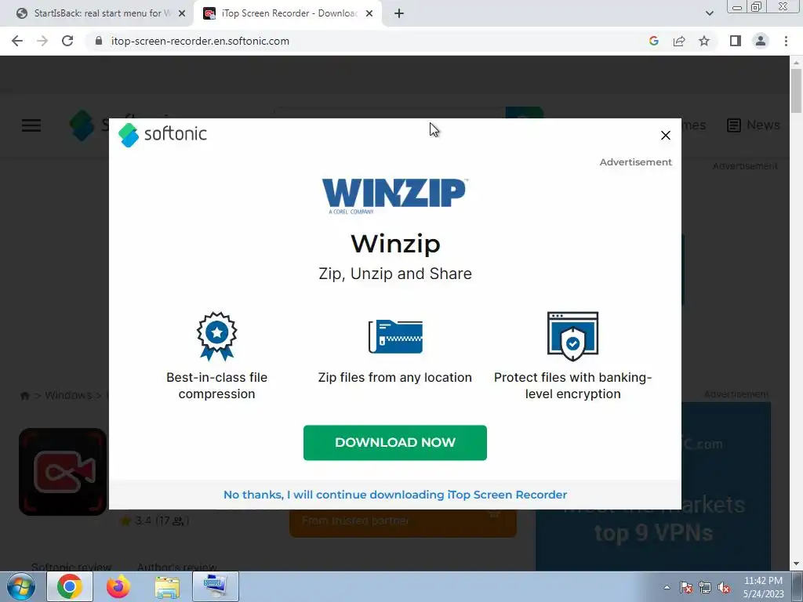803x602 pixels.
Task: Click the vertical page scrollbar
Action: [796, 91]
